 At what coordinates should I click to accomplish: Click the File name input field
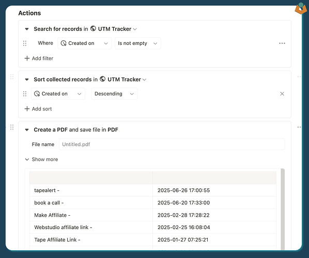coord(172,144)
